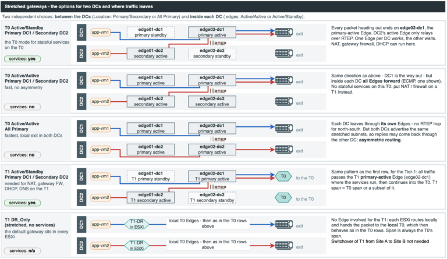Screen dimensions: 447x259
Task: Click the 'edge01-dc2 T1 secondary active' box
Action: [x=151, y=197]
